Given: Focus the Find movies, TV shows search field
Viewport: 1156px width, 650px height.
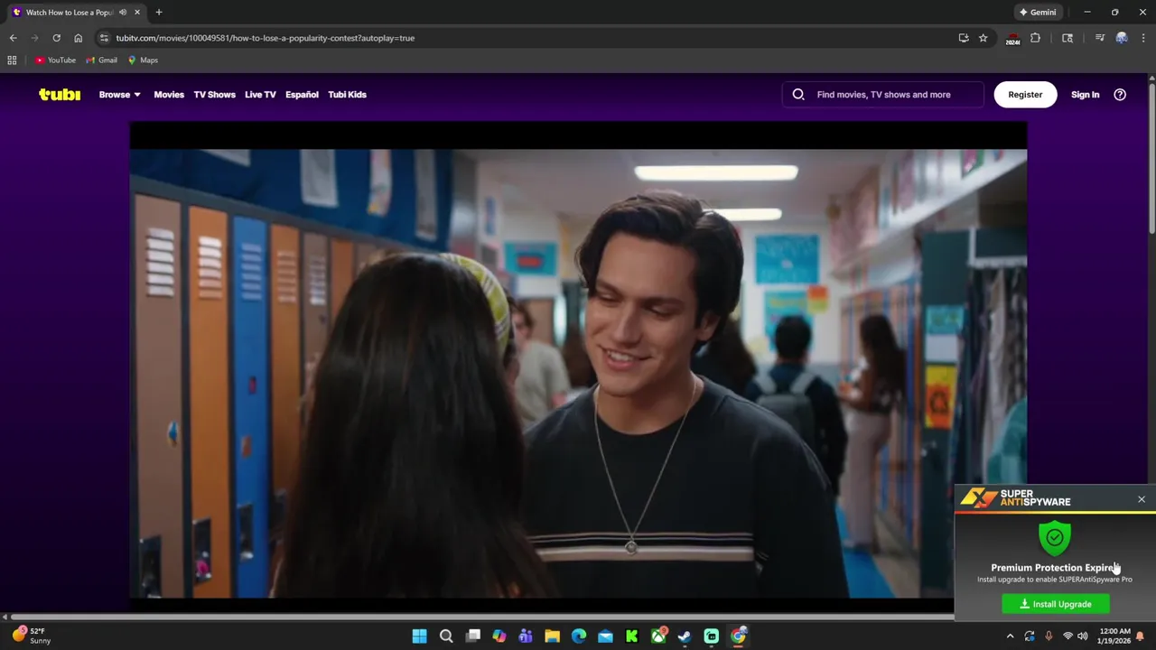Looking at the screenshot, I should coord(883,94).
